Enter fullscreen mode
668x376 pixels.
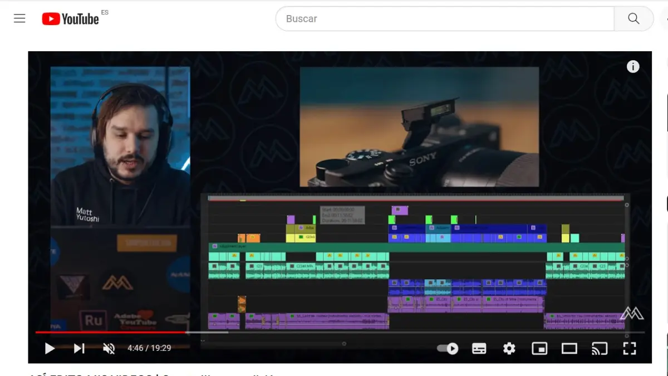tap(629, 348)
